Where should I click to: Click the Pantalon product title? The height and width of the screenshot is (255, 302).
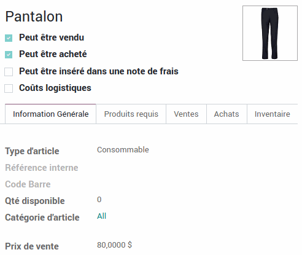34,17
